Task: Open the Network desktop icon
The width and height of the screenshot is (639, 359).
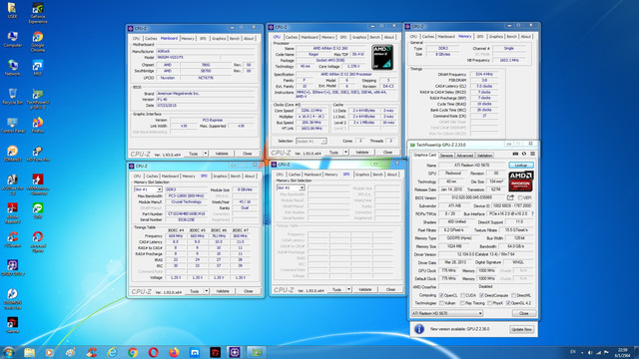Action: [12, 68]
